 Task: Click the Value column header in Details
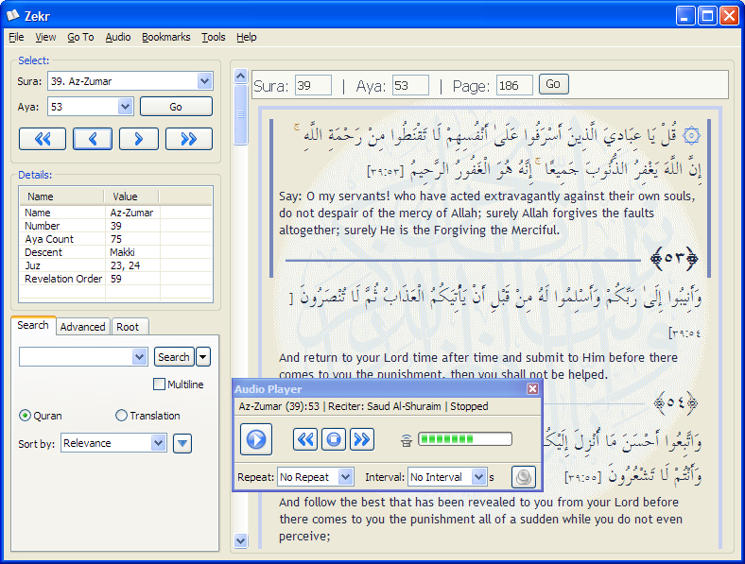[x=131, y=197]
